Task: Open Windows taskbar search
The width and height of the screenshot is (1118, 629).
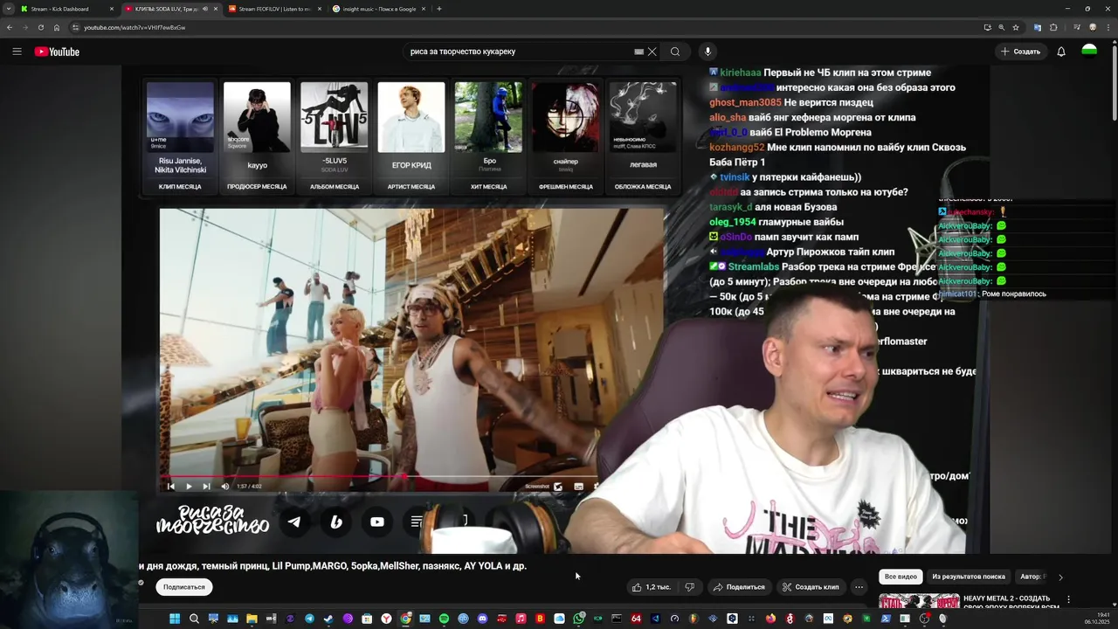Action: coord(194,619)
